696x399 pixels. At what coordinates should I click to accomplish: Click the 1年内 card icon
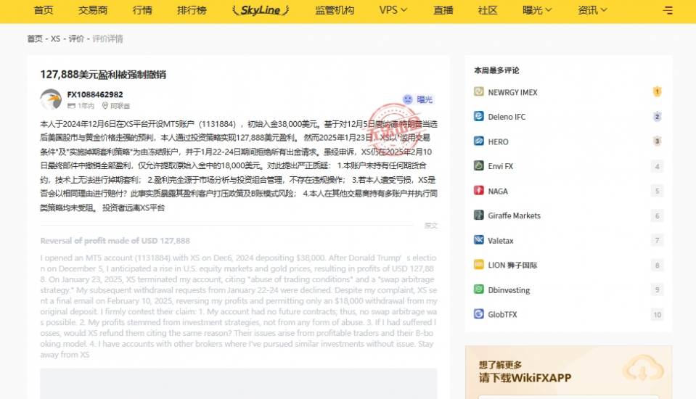point(71,106)
